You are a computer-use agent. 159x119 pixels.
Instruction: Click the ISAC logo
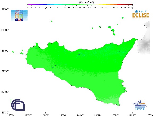pos(140,105)
